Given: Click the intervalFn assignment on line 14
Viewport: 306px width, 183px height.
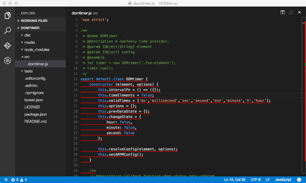Looking at the screenshot, I should [129, 90].
